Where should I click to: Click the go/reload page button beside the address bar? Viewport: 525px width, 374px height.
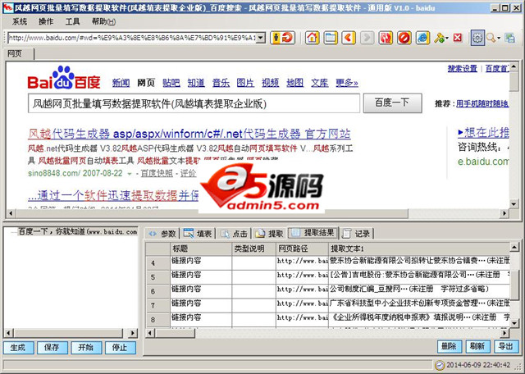[x=282, y=38]
